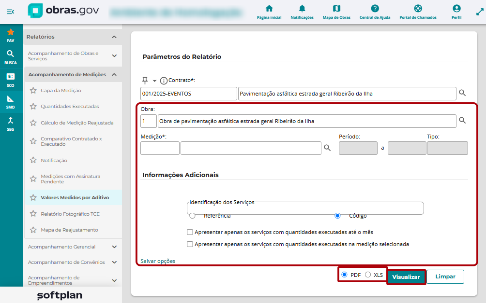Check serviços executadas na medição selecionada
486x303 pixels.
point(190,244)
